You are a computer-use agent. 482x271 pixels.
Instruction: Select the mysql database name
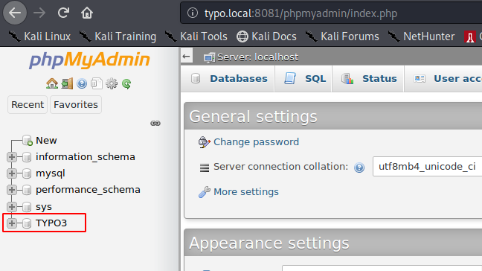pos(51,173)
